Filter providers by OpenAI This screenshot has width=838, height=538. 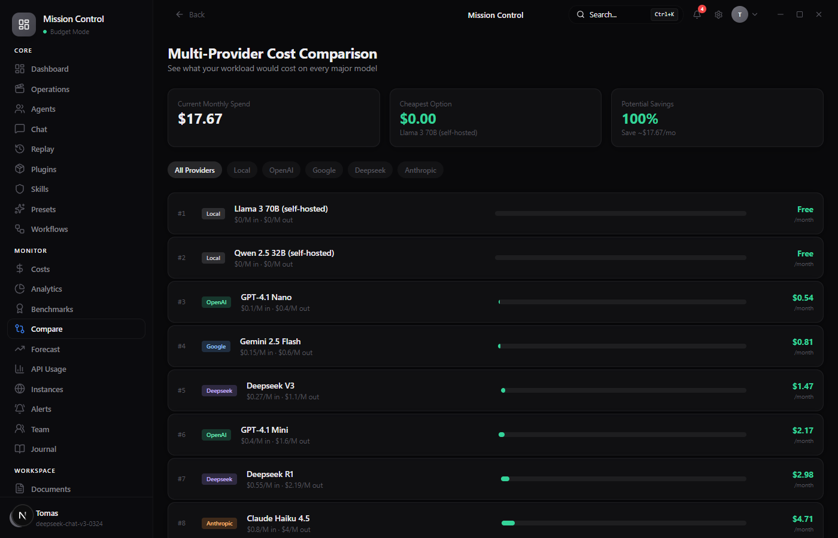pyautogui.click(x=281, y=170)
